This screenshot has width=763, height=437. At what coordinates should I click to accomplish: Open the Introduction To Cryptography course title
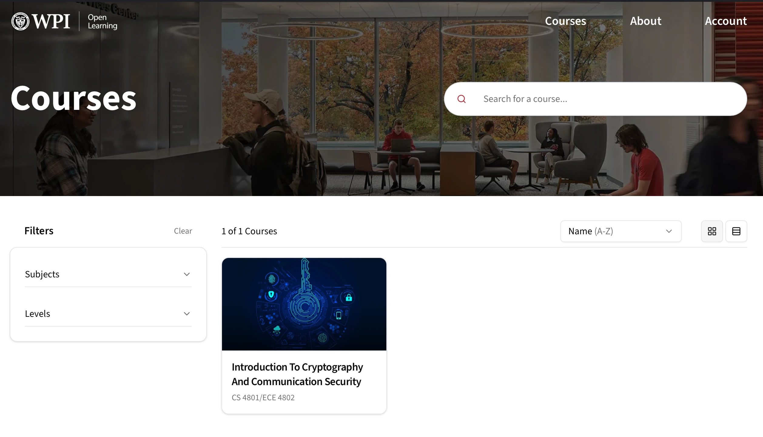click(297, 374)
